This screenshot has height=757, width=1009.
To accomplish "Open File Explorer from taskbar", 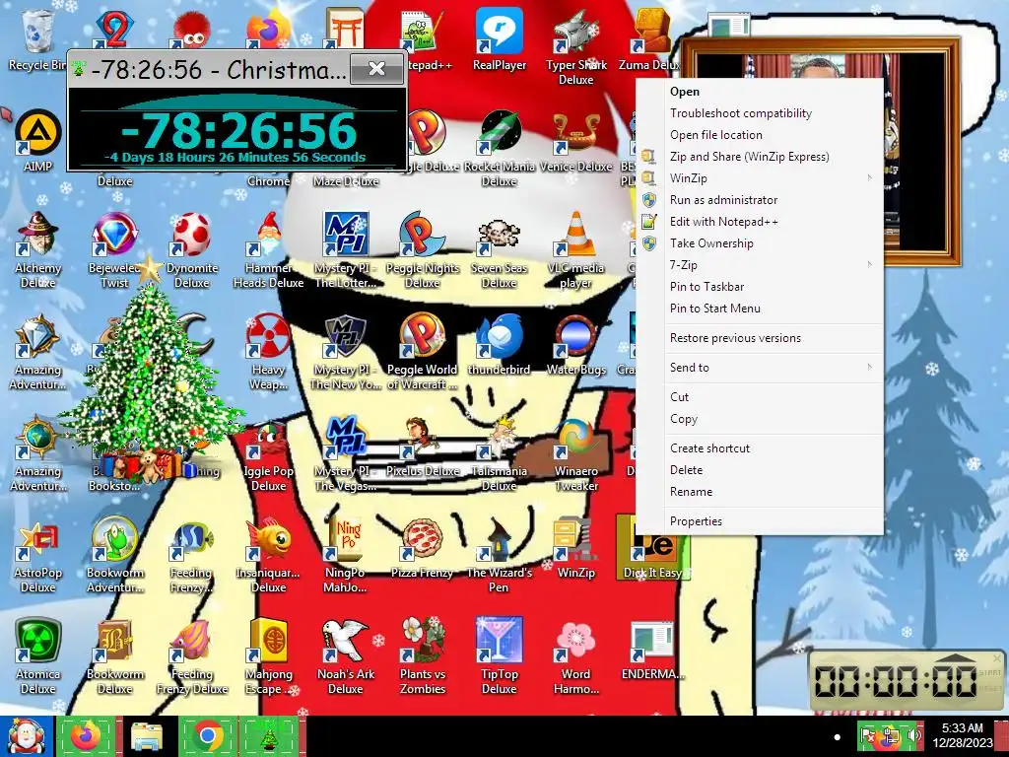I will click(x=147, y=735).
